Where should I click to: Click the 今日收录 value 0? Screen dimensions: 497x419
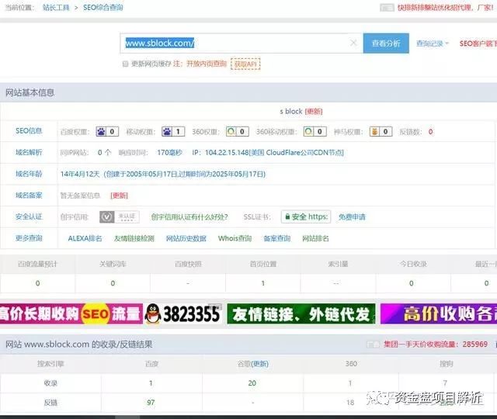pos(412,283)
